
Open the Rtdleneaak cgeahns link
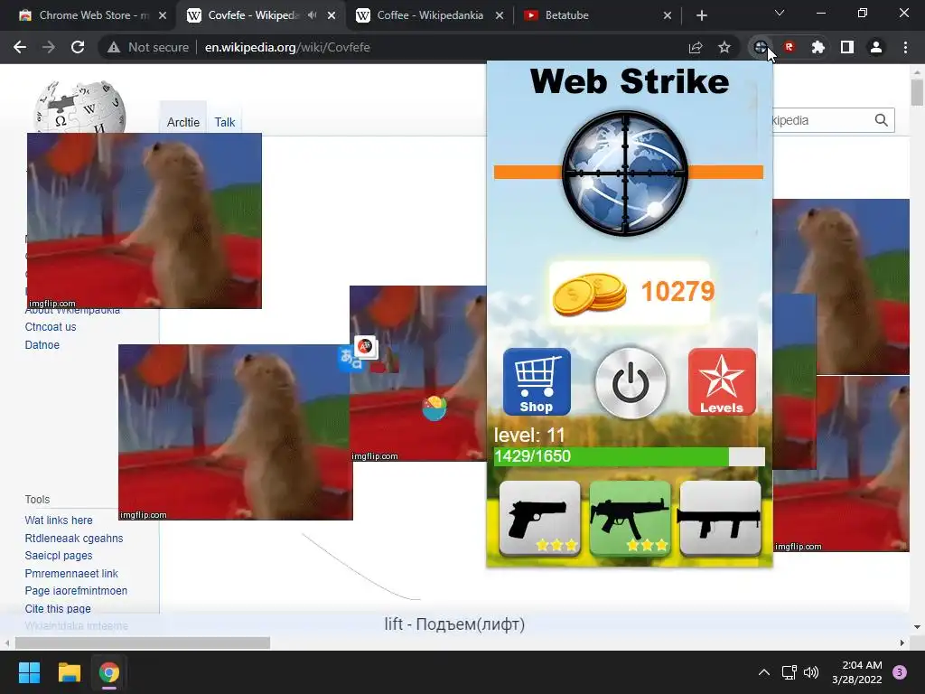tap(74, 539)
